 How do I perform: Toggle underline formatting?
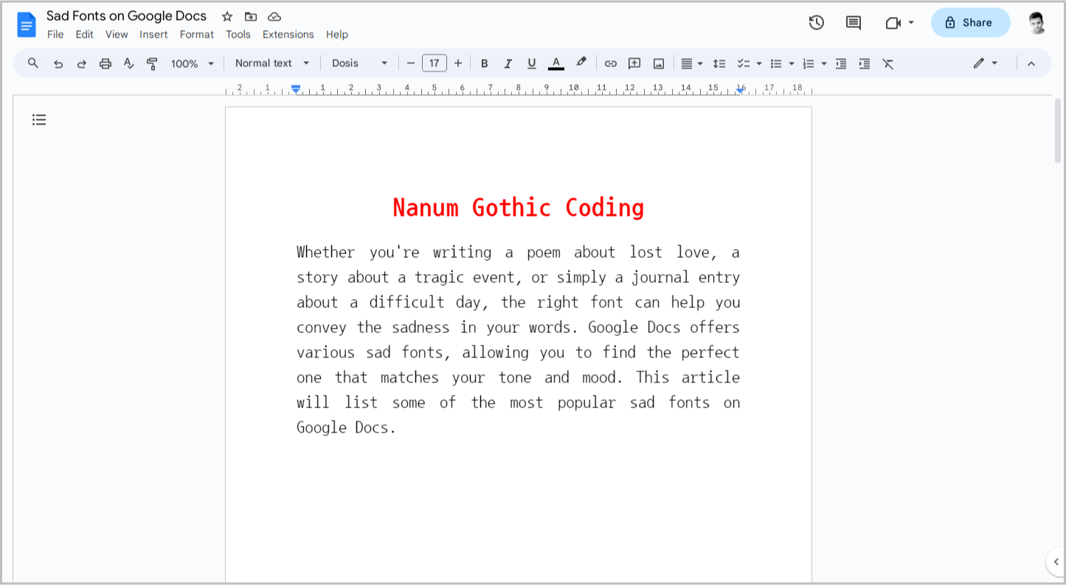(x=531, y=64)
